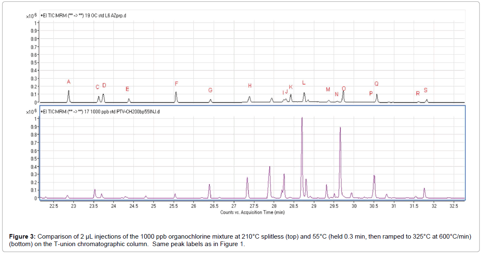Select peak label L in top plot
Viewport: 482px width, 254px height.
coord(304,83)
